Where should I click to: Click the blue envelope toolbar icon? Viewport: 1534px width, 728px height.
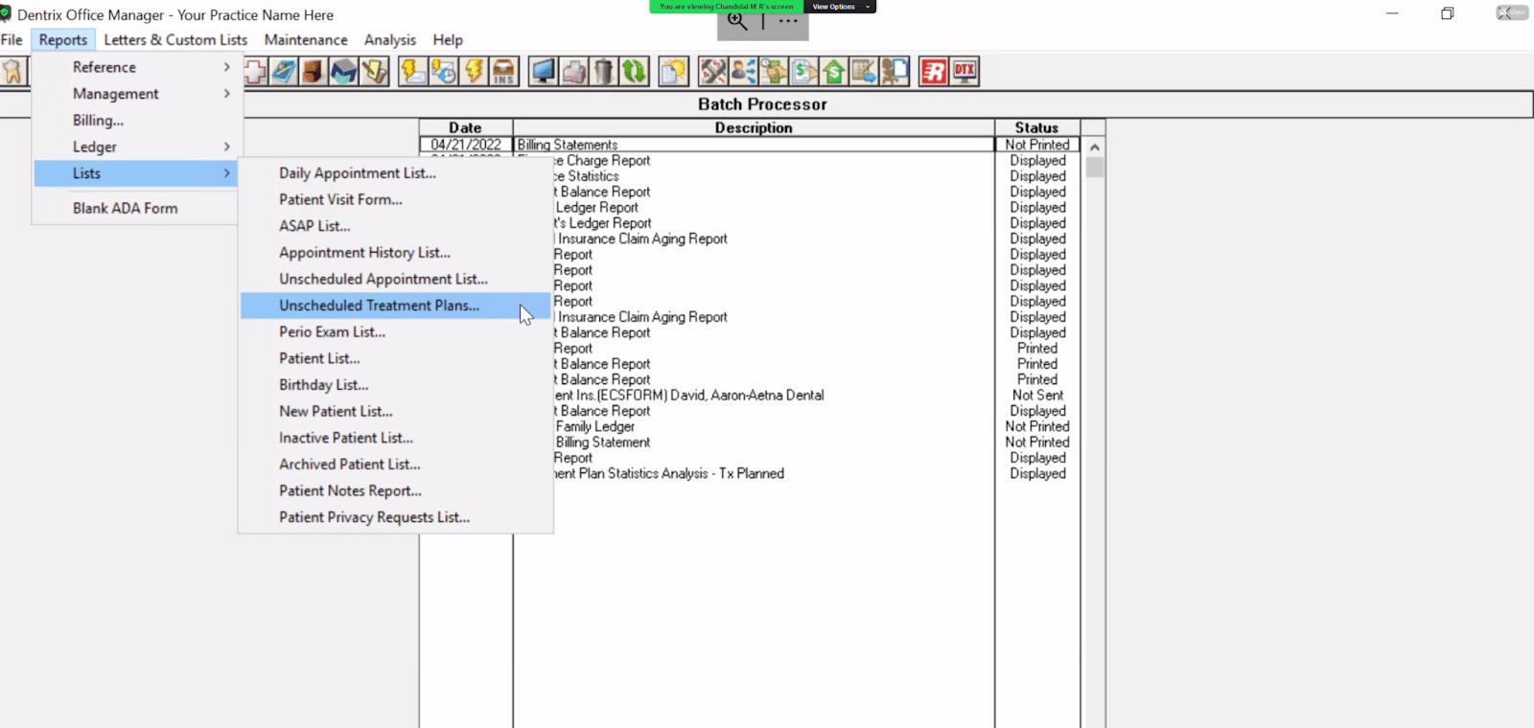click(x=344, y=72)
